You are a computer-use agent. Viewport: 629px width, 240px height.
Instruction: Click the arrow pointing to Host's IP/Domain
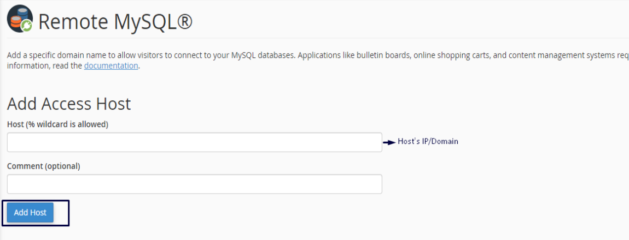[x=388, y=142]
